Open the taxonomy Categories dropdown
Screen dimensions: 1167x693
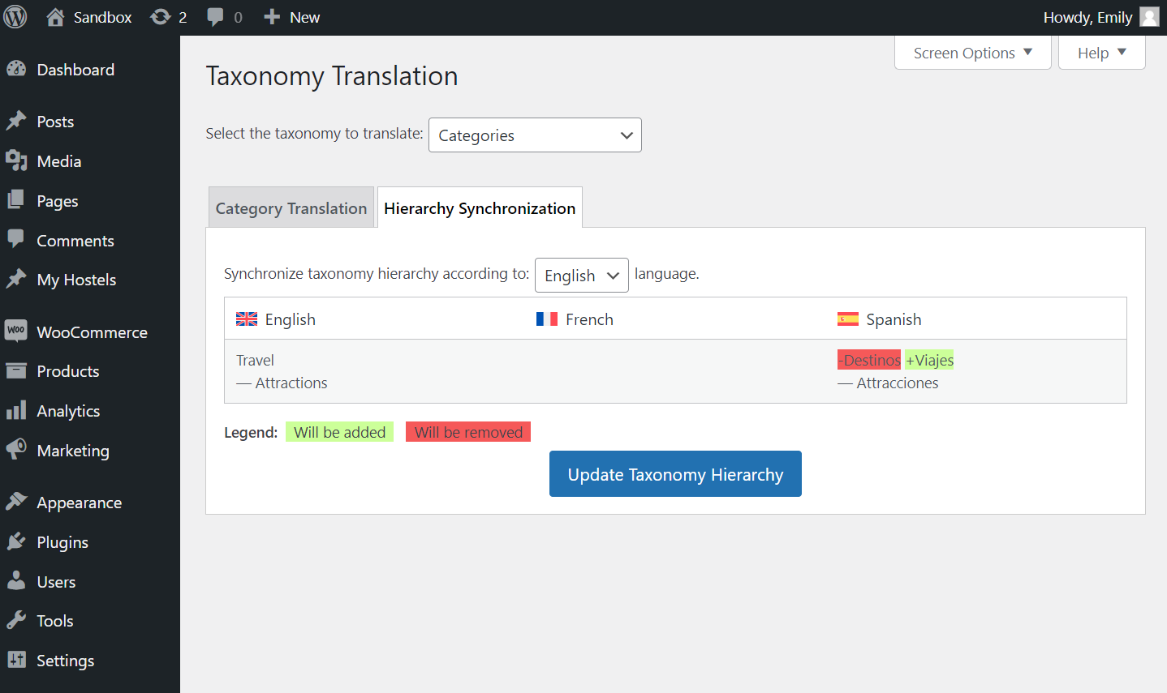[535, 135]
